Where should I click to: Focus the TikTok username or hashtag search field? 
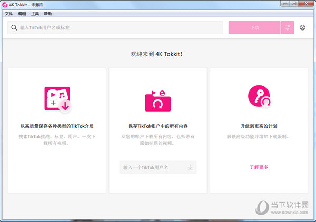(x=115, y=27)
